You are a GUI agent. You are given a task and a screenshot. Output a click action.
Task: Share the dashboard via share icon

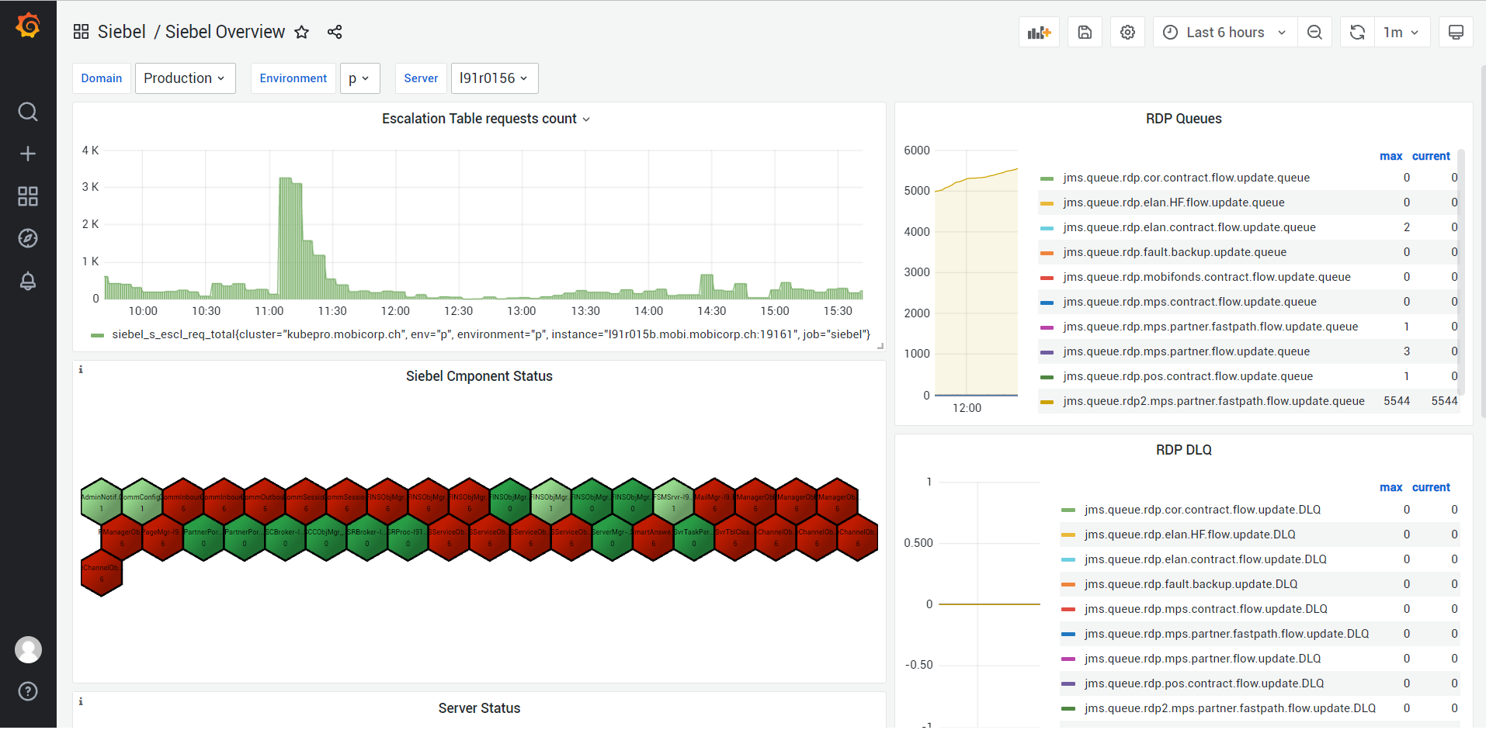click(x=335, y=32)
